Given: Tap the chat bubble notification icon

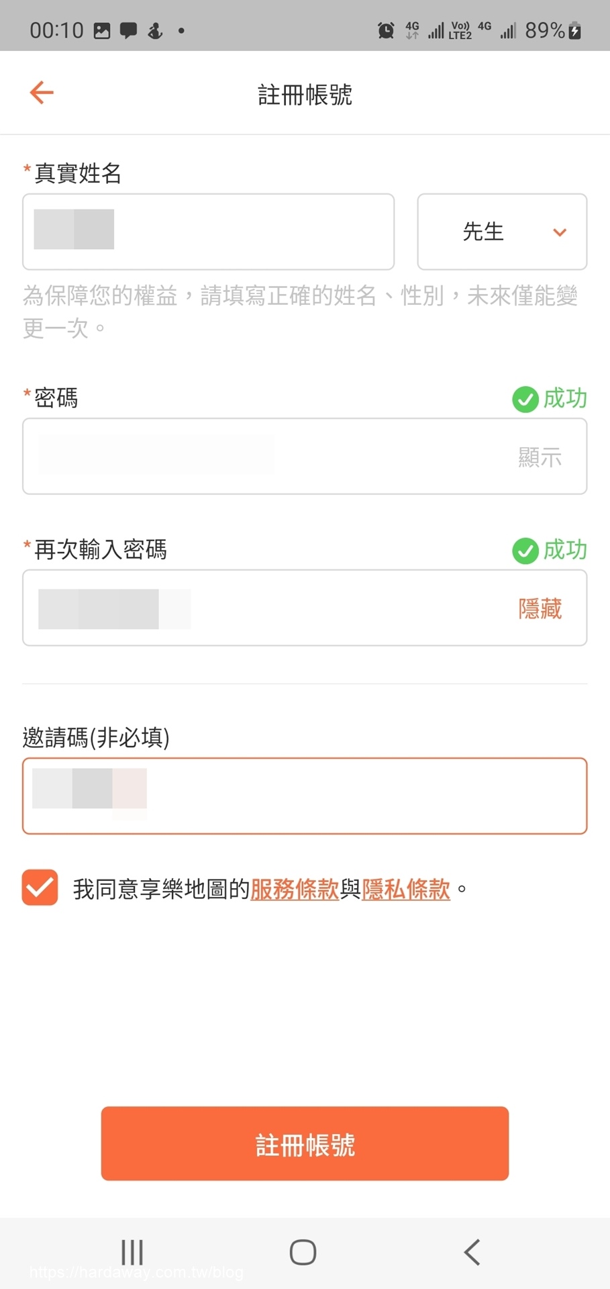Looking at the screenshot, I should pos(128,30).
